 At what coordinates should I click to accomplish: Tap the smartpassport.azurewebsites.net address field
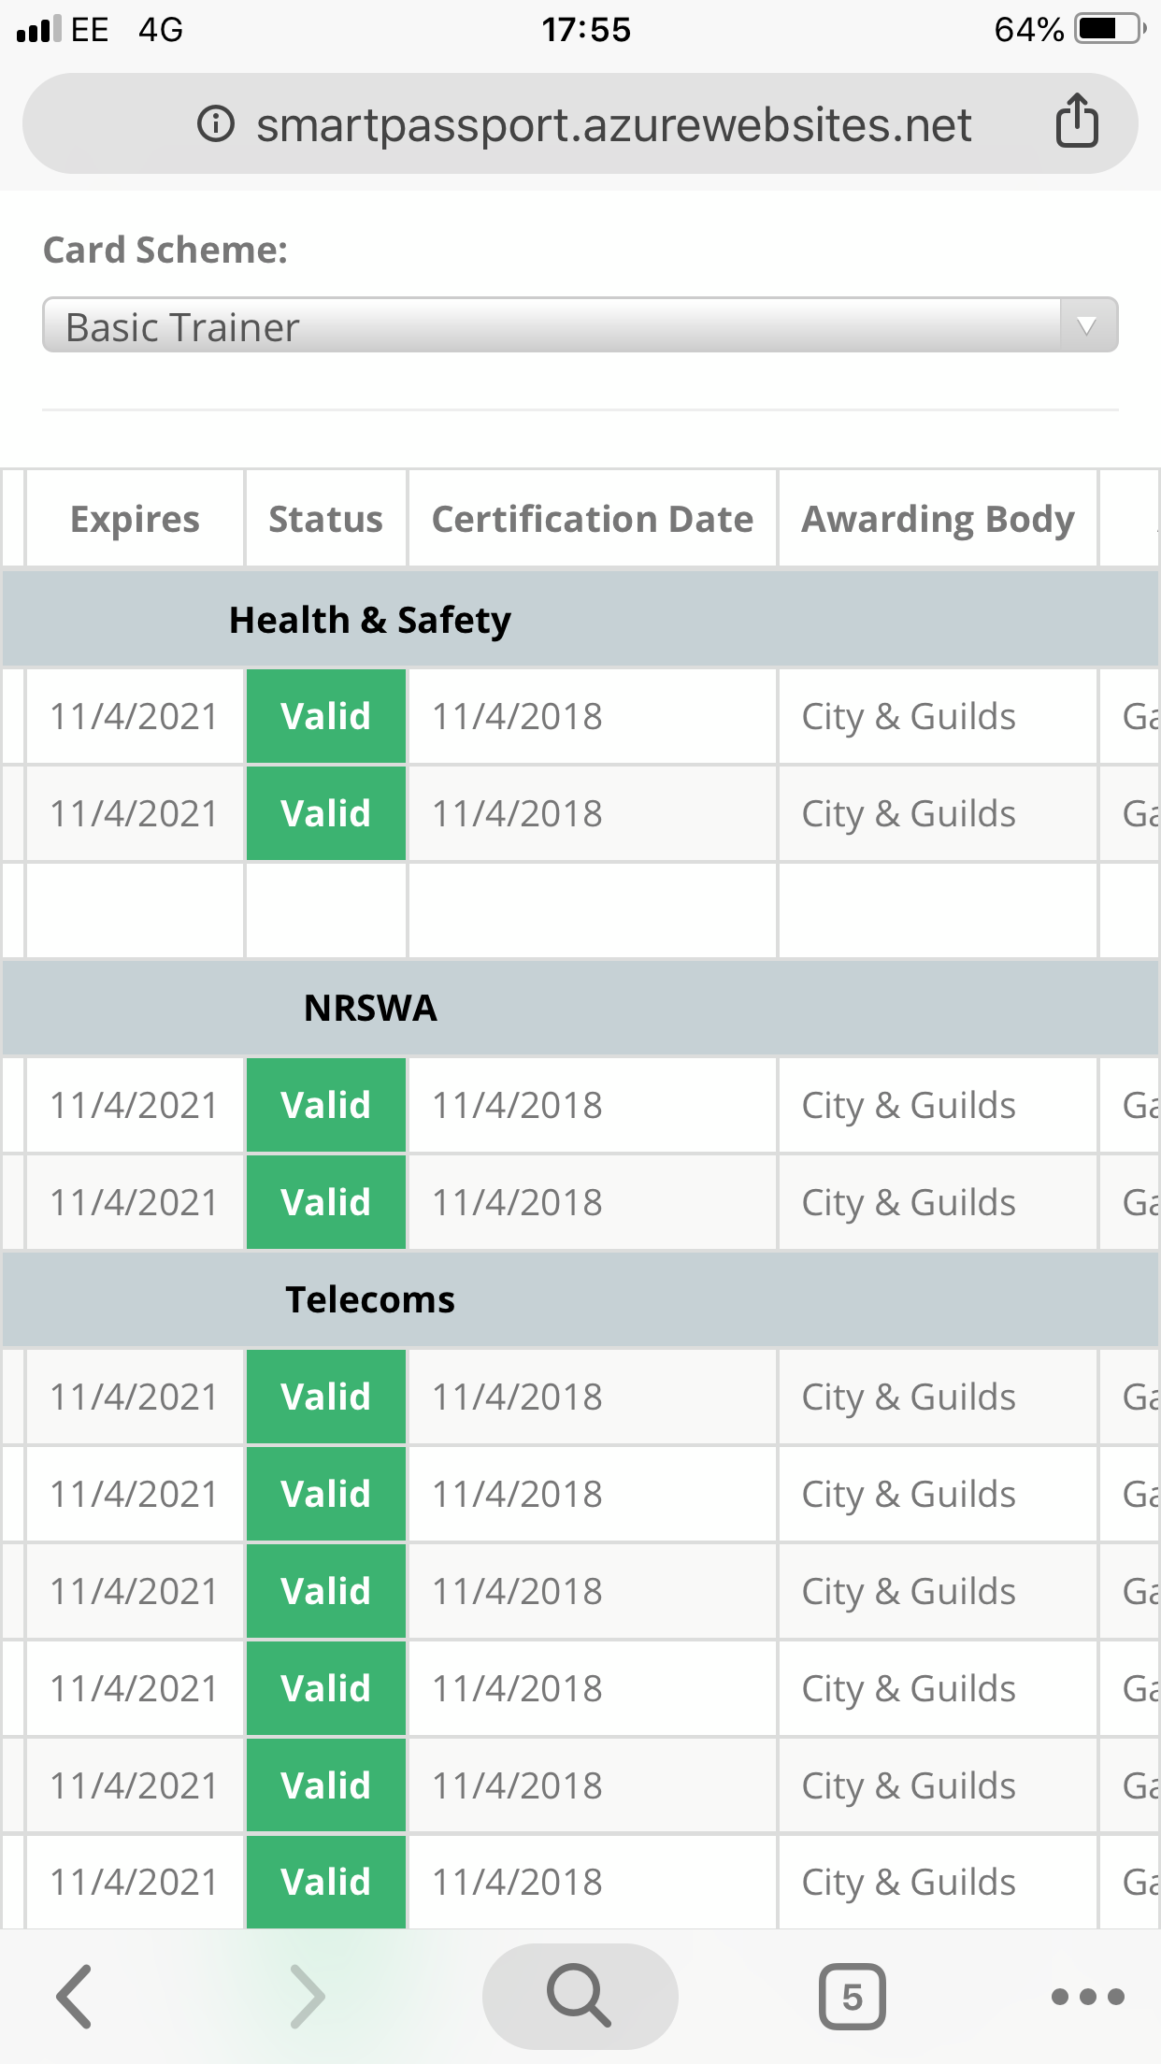click(x=613, y=124)
